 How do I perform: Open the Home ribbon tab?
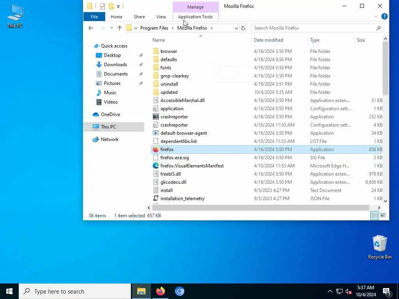coord(116,16)
